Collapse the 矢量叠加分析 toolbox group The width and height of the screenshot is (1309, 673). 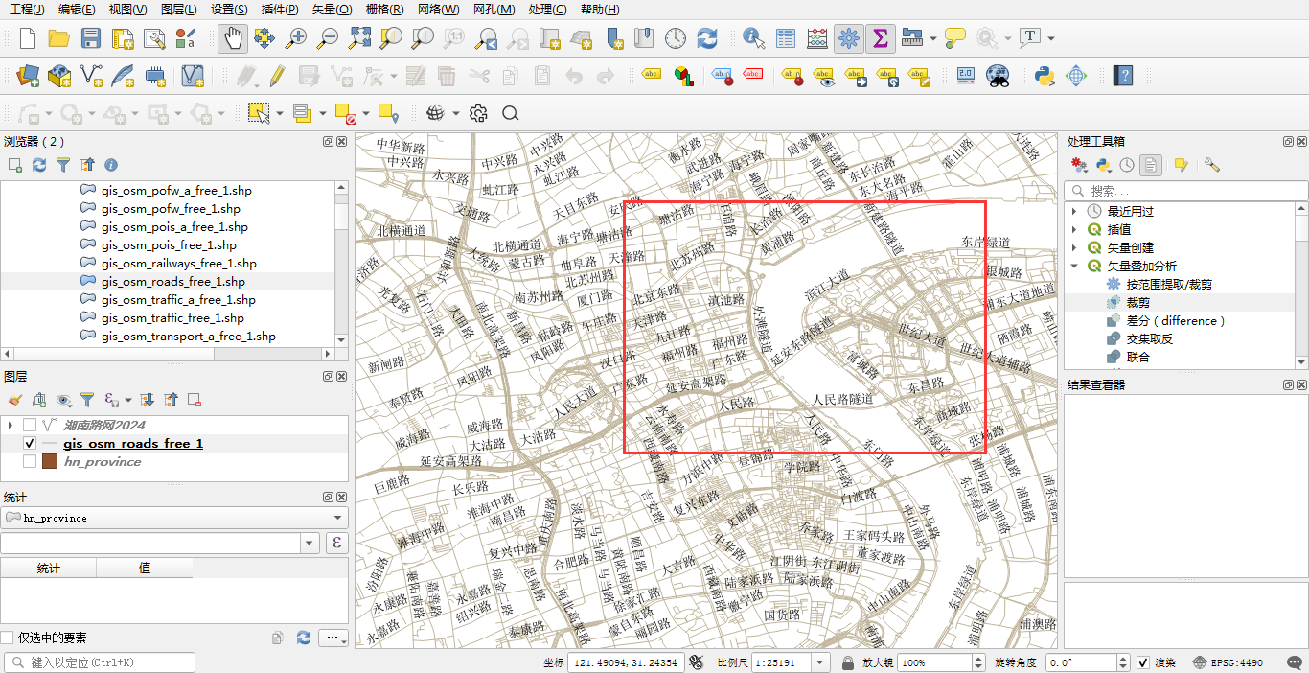tap(1074, 266)
